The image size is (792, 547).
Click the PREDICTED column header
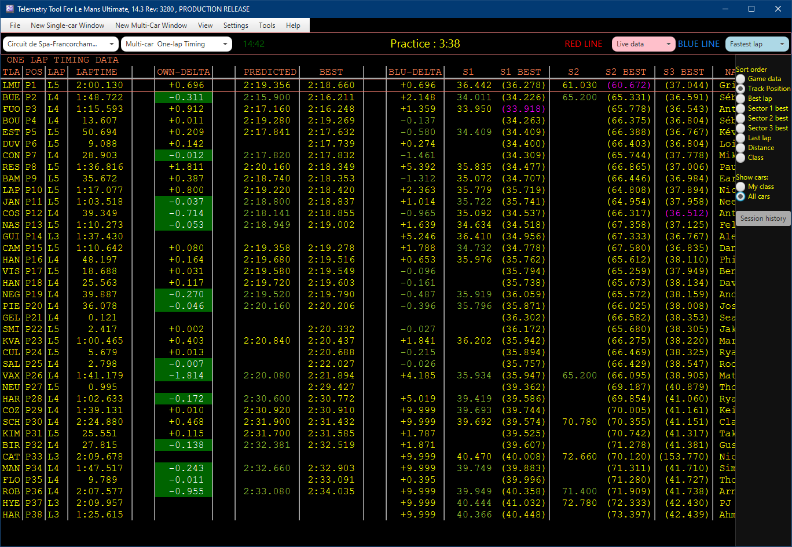click(x=270, y=72)
